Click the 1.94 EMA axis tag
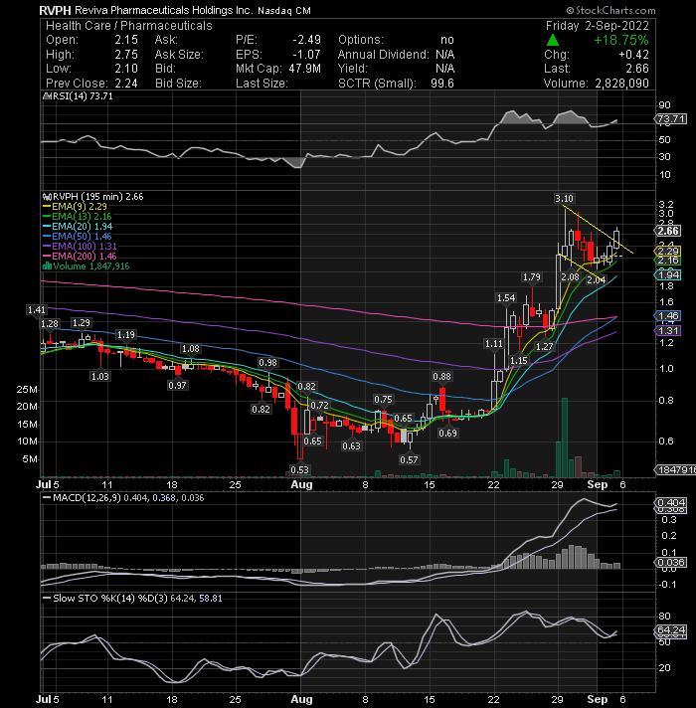This screenshot has height=708, width=696. pyautogui.click(x=668, y=275)
